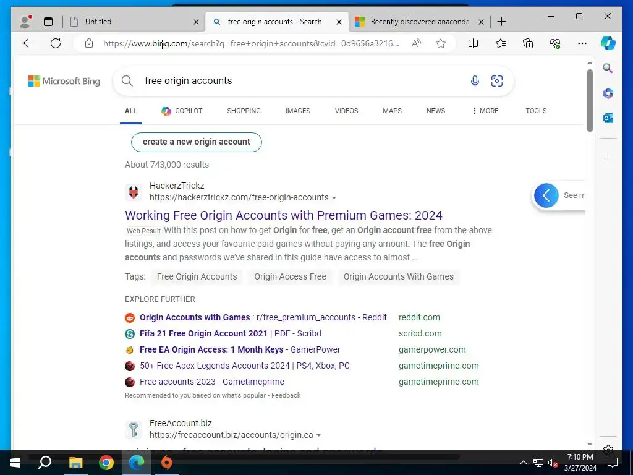Open Copilot sidebar icon
This screenshot has width=633, height=475.
[x=608, y=43]
